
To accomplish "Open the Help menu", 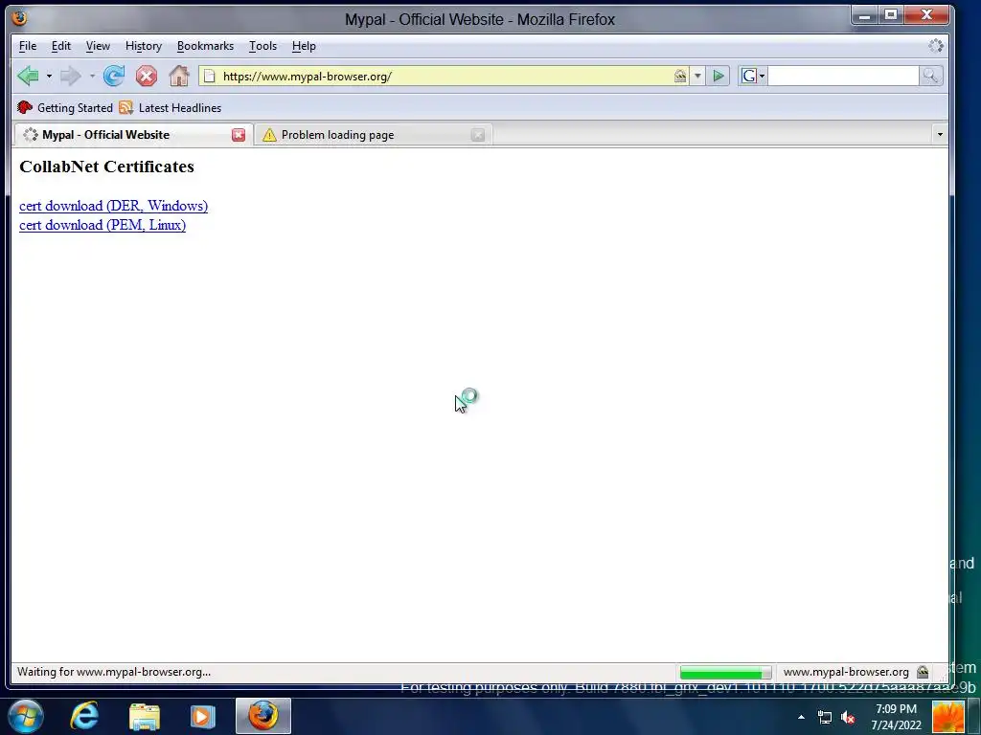I will [x=304, y=46].
